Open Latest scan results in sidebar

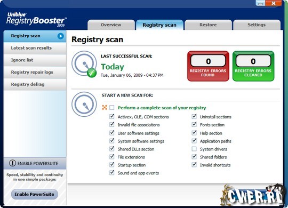coord(35,48)
